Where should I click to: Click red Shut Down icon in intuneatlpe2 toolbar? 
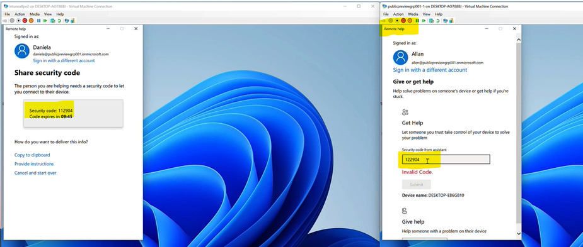[x=25, y=21]
